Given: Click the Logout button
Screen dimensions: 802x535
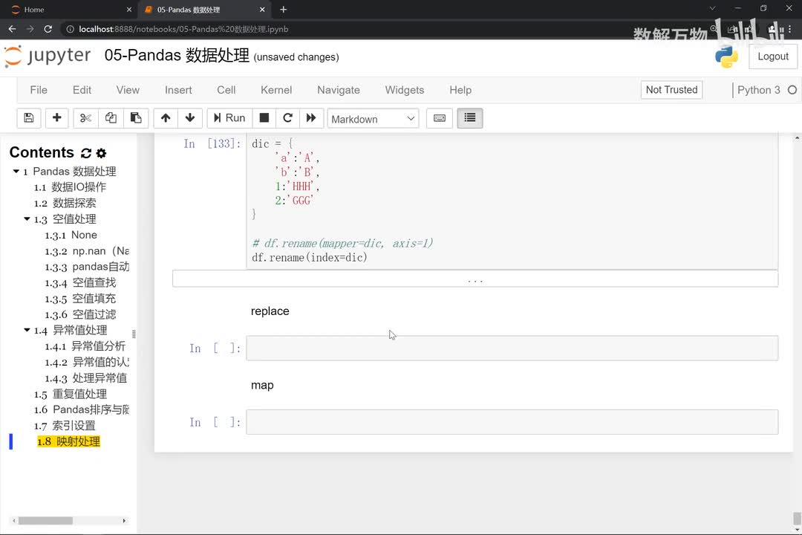Looking at the screenshot, I should [773, 56].
